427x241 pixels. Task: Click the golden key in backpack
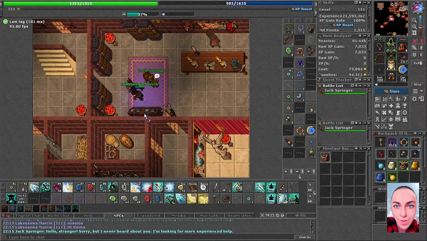(x=381, y=143)
